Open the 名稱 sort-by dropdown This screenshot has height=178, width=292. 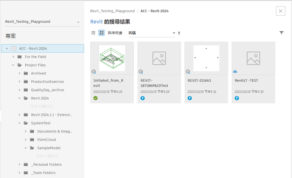click(x=152, y=33)
